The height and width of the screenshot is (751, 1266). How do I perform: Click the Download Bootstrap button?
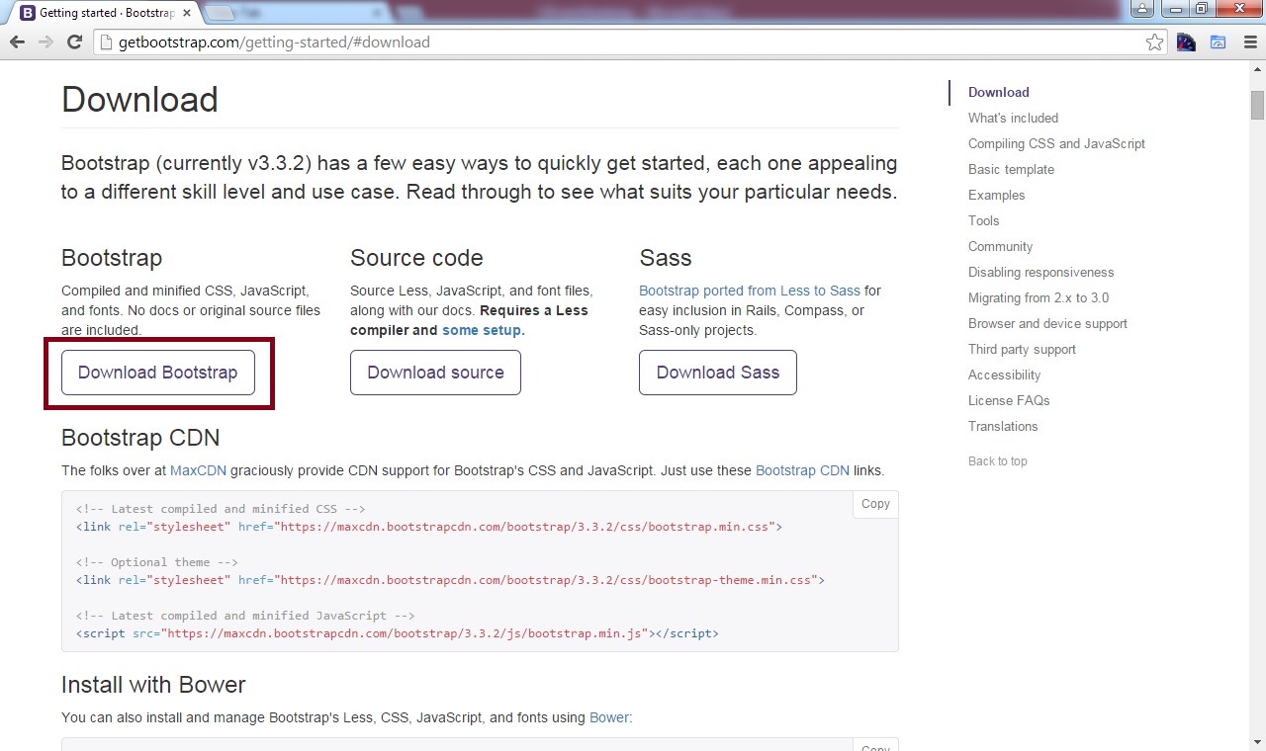click(158, 373)
